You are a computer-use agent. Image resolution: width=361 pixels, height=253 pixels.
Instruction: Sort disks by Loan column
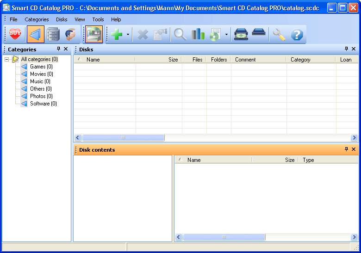347,60
